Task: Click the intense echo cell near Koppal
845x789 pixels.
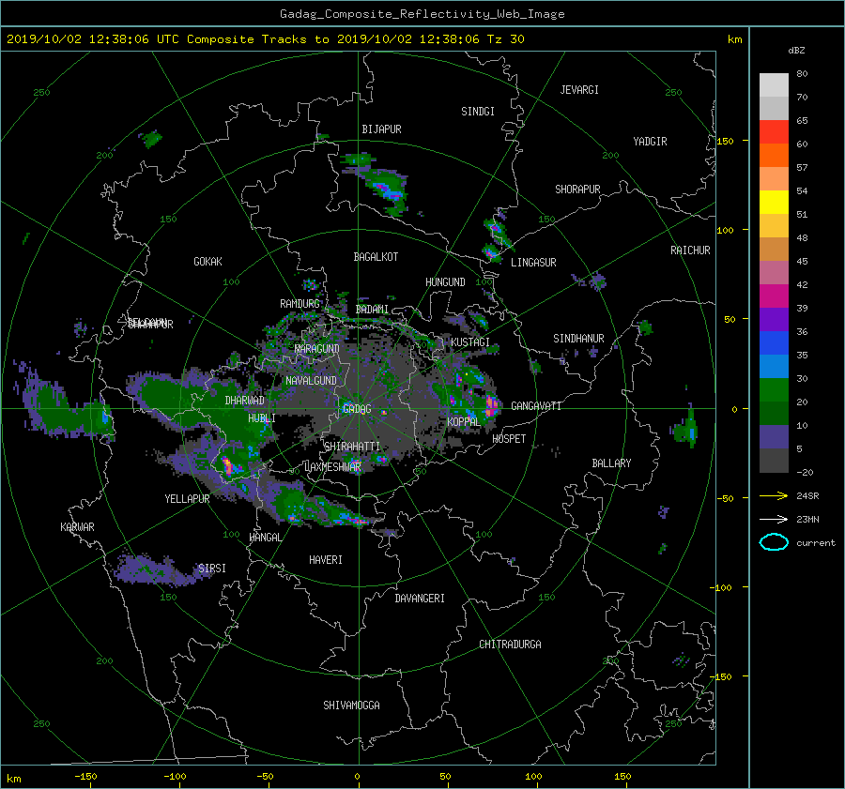Action: 491,404
